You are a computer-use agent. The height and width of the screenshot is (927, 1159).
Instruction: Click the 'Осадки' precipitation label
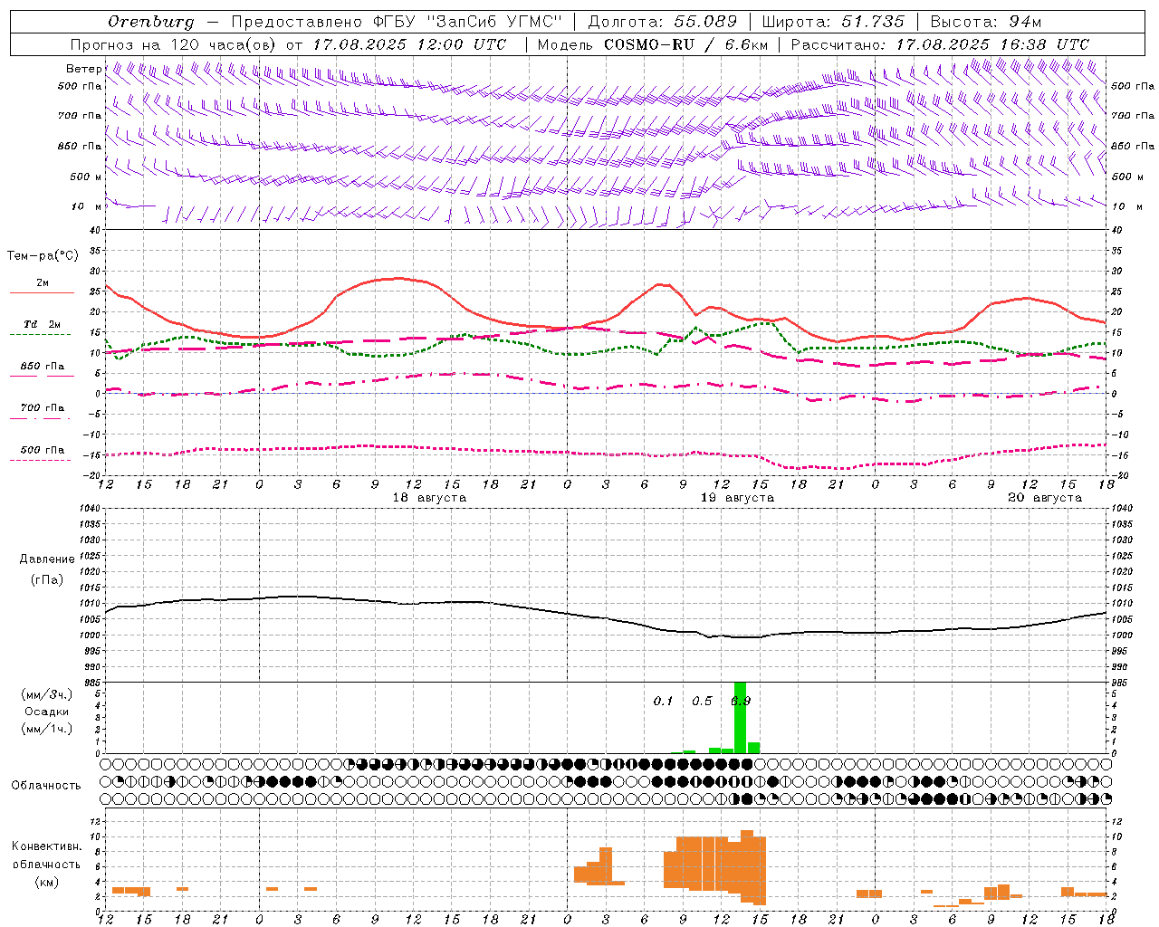47,712
